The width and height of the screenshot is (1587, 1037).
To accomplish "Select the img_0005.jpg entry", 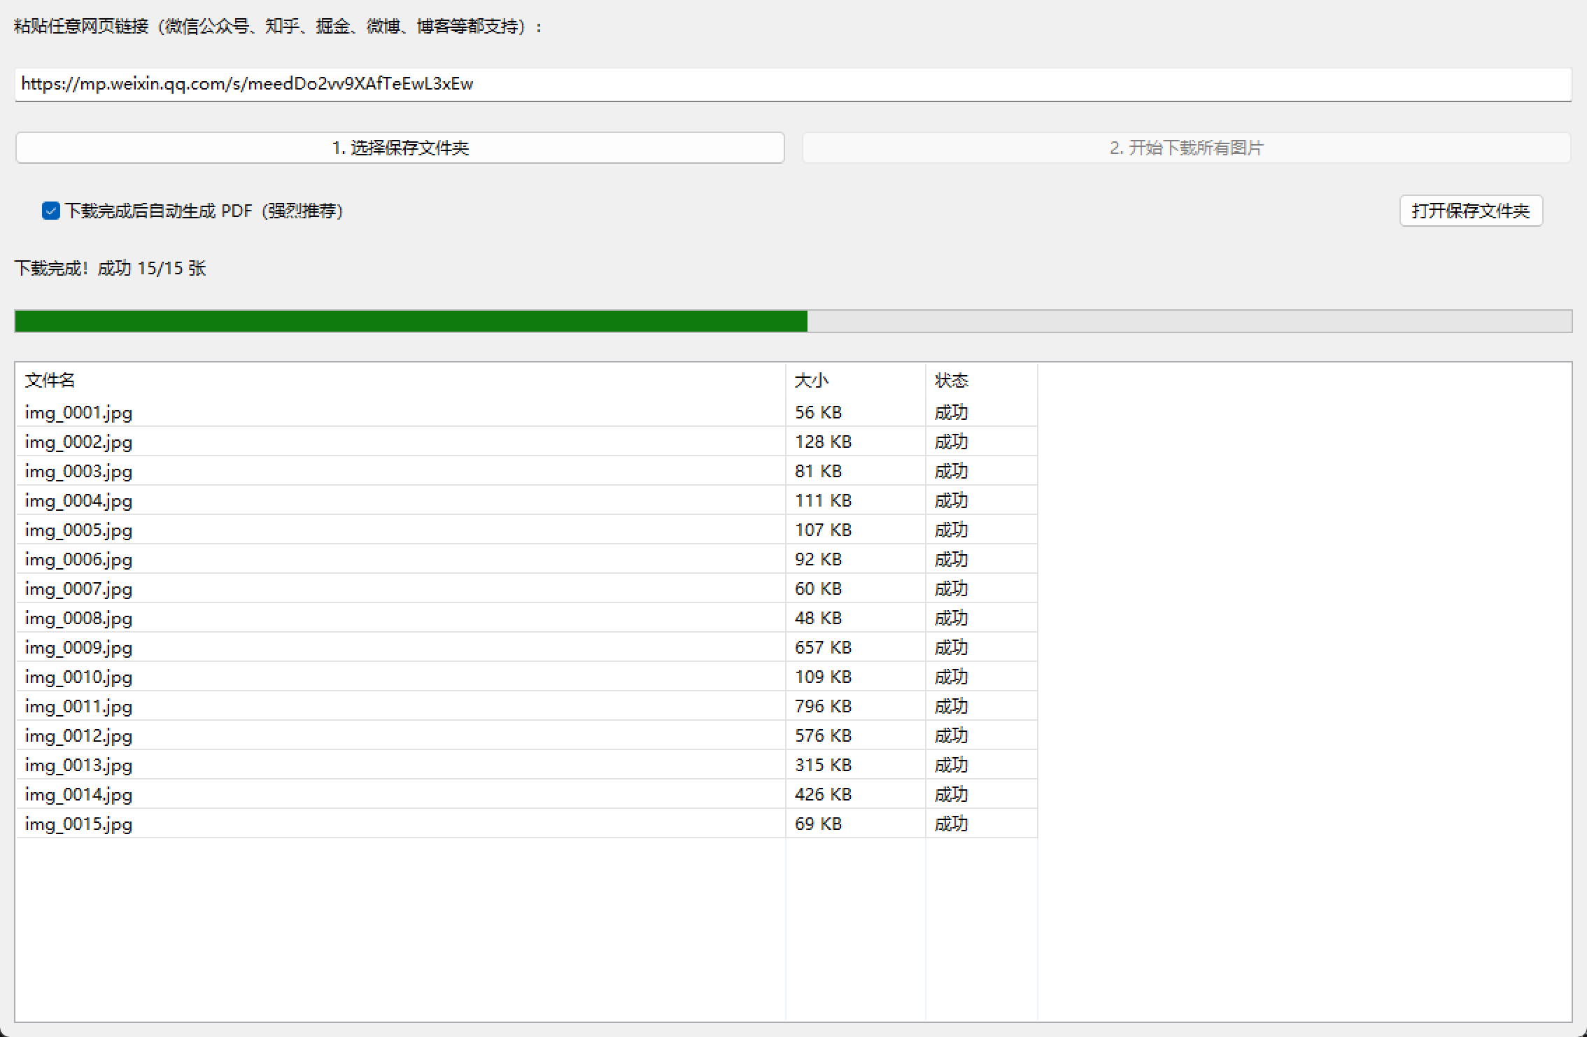I will (x=78, y=530).
